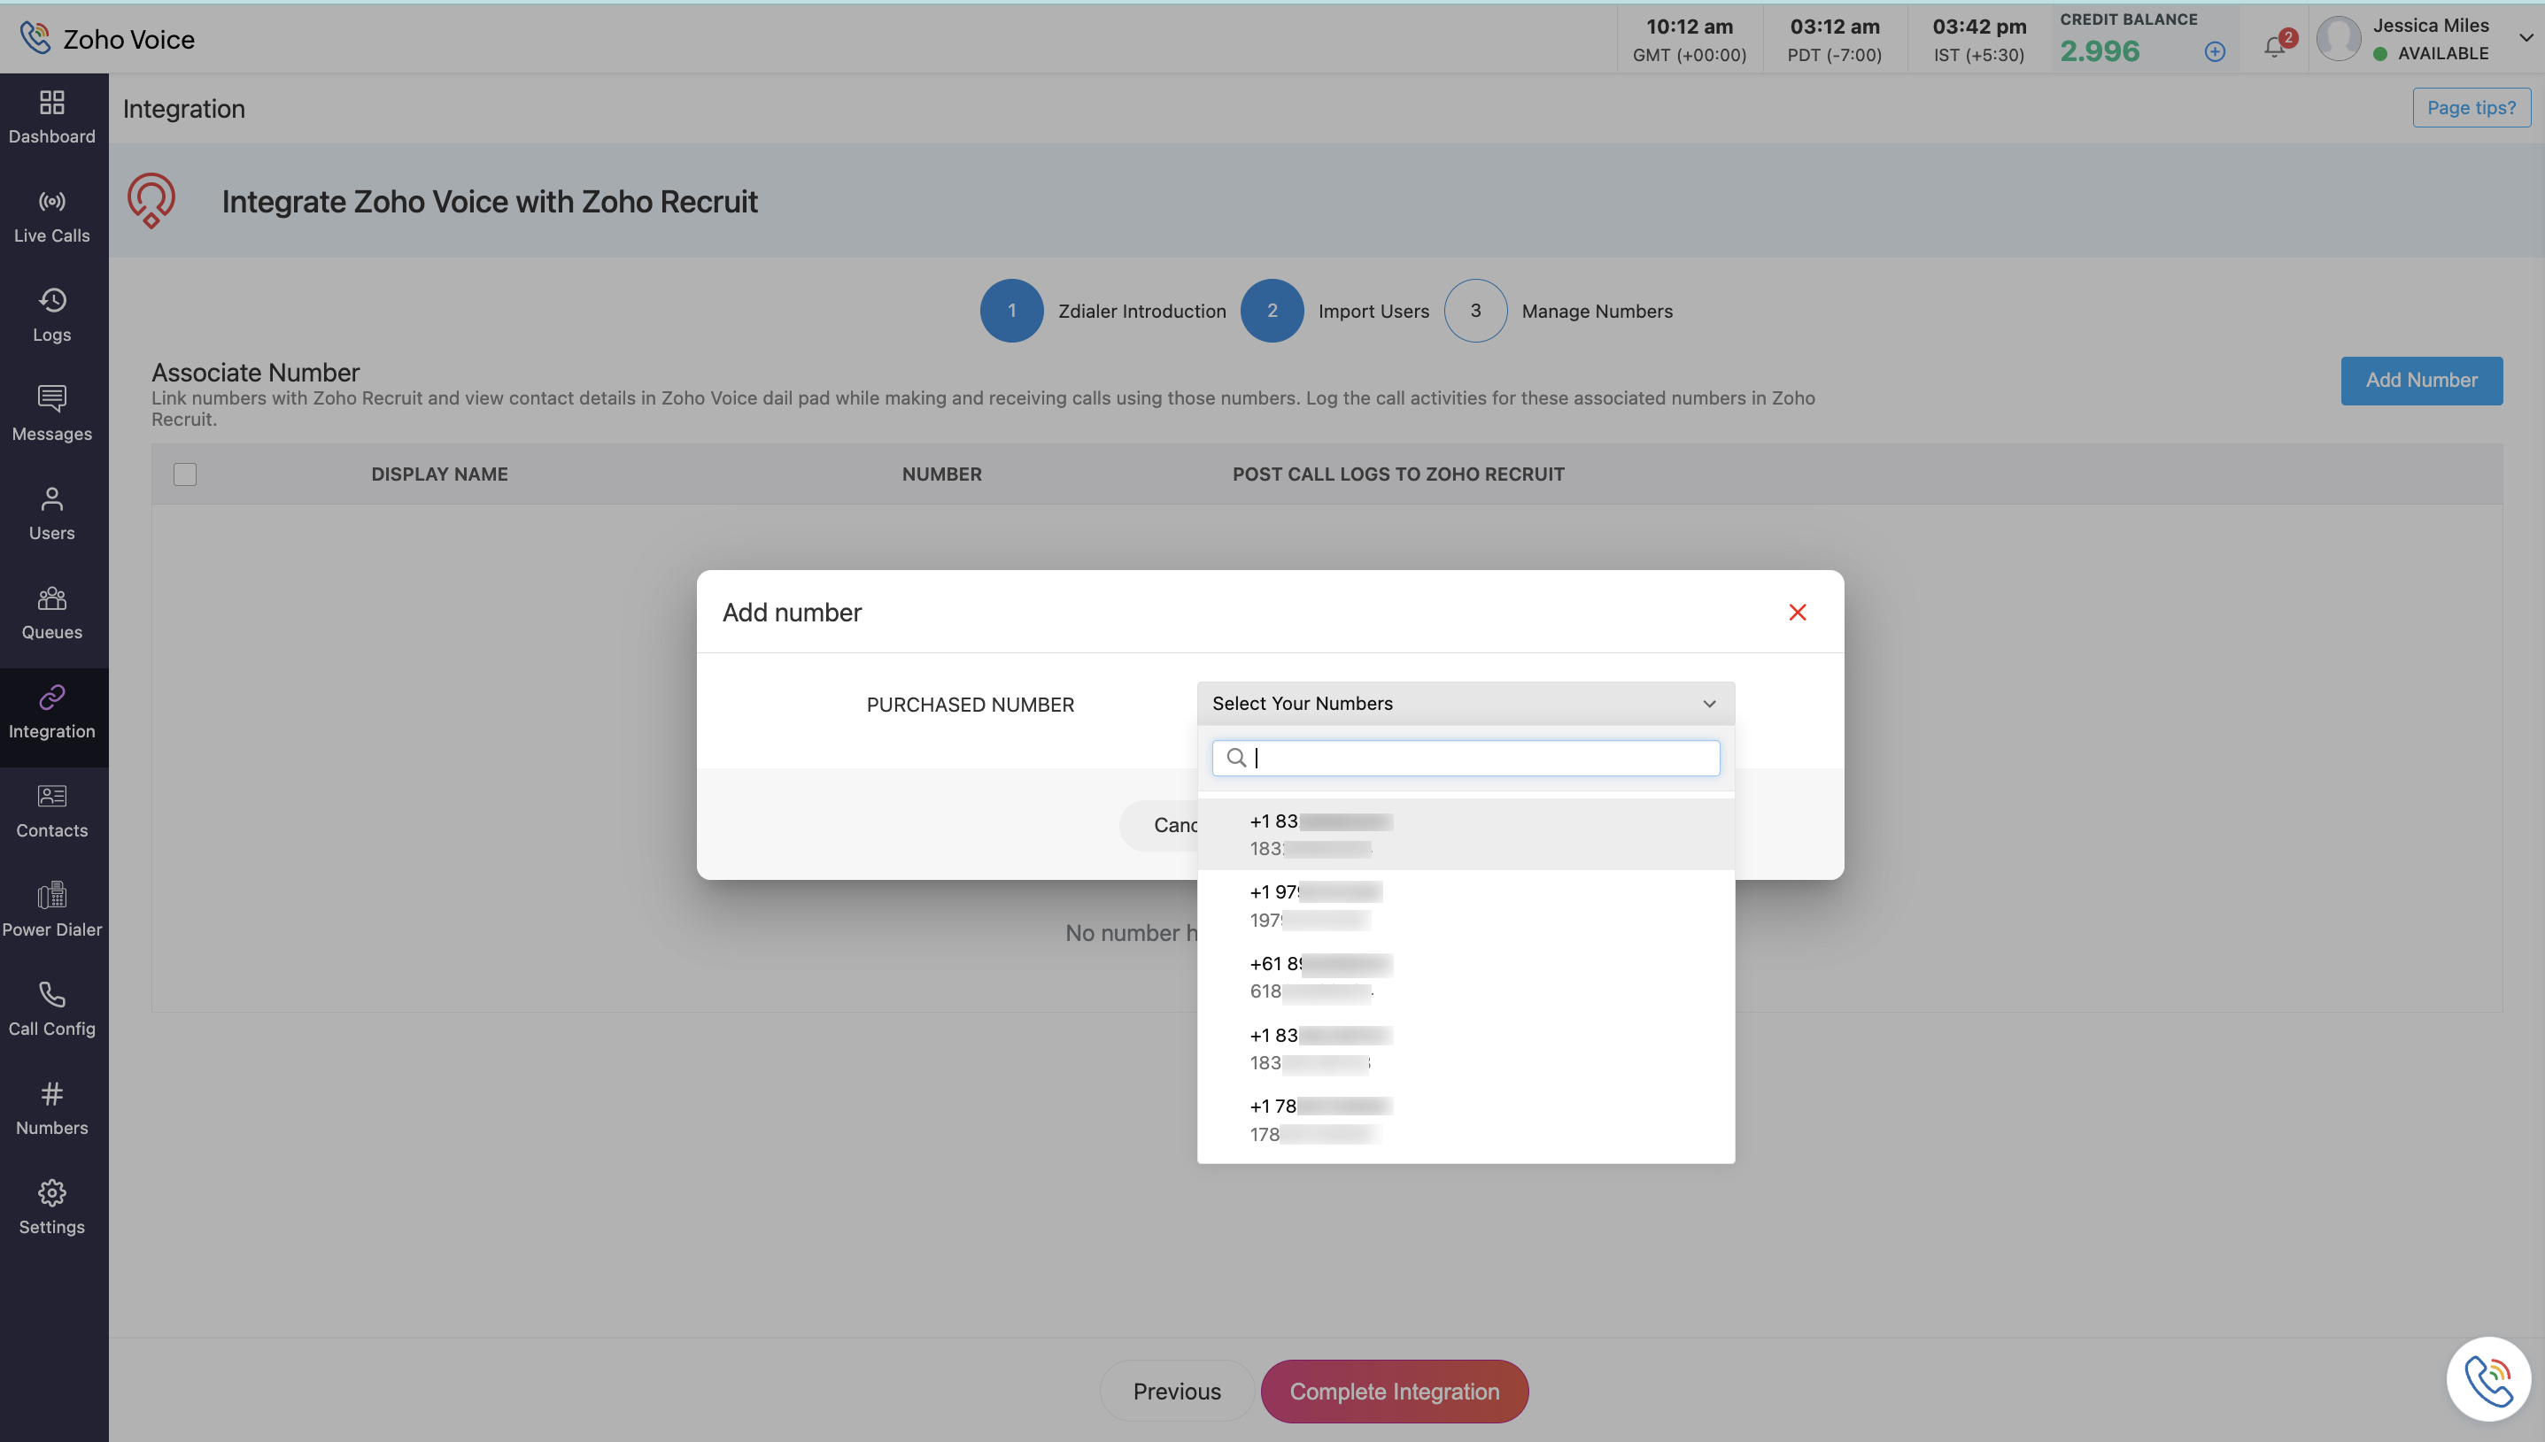This screenshot has width=2545, height=1442.
Task: Open the Logs history icon
Action: (x=51, y=315)
